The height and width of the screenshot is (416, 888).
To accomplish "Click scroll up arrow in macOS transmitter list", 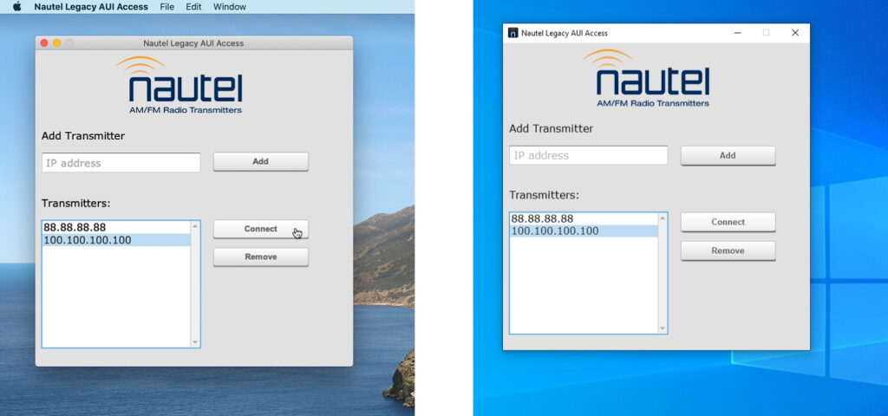I will (x=195, y=226).
